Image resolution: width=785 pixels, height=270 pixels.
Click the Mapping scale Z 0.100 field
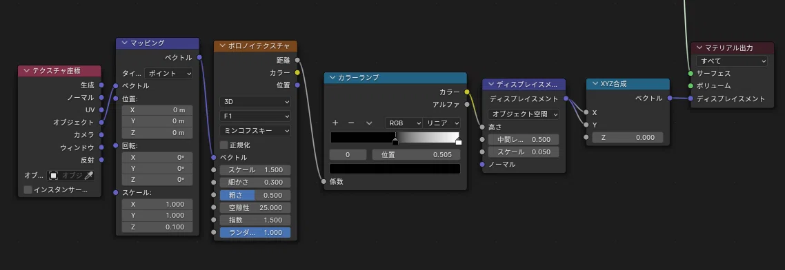[157, 227]
